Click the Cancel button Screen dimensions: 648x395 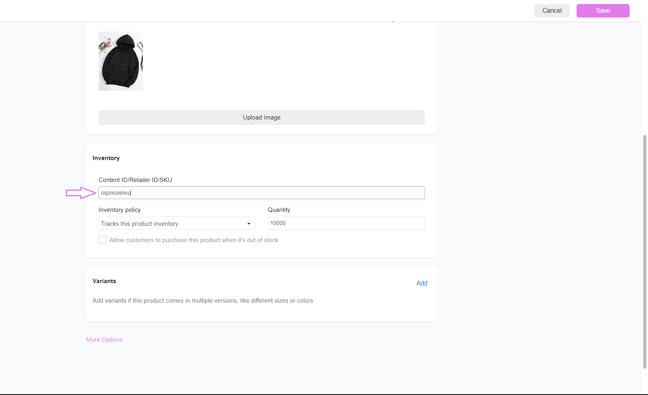click(x=552, y=11)
